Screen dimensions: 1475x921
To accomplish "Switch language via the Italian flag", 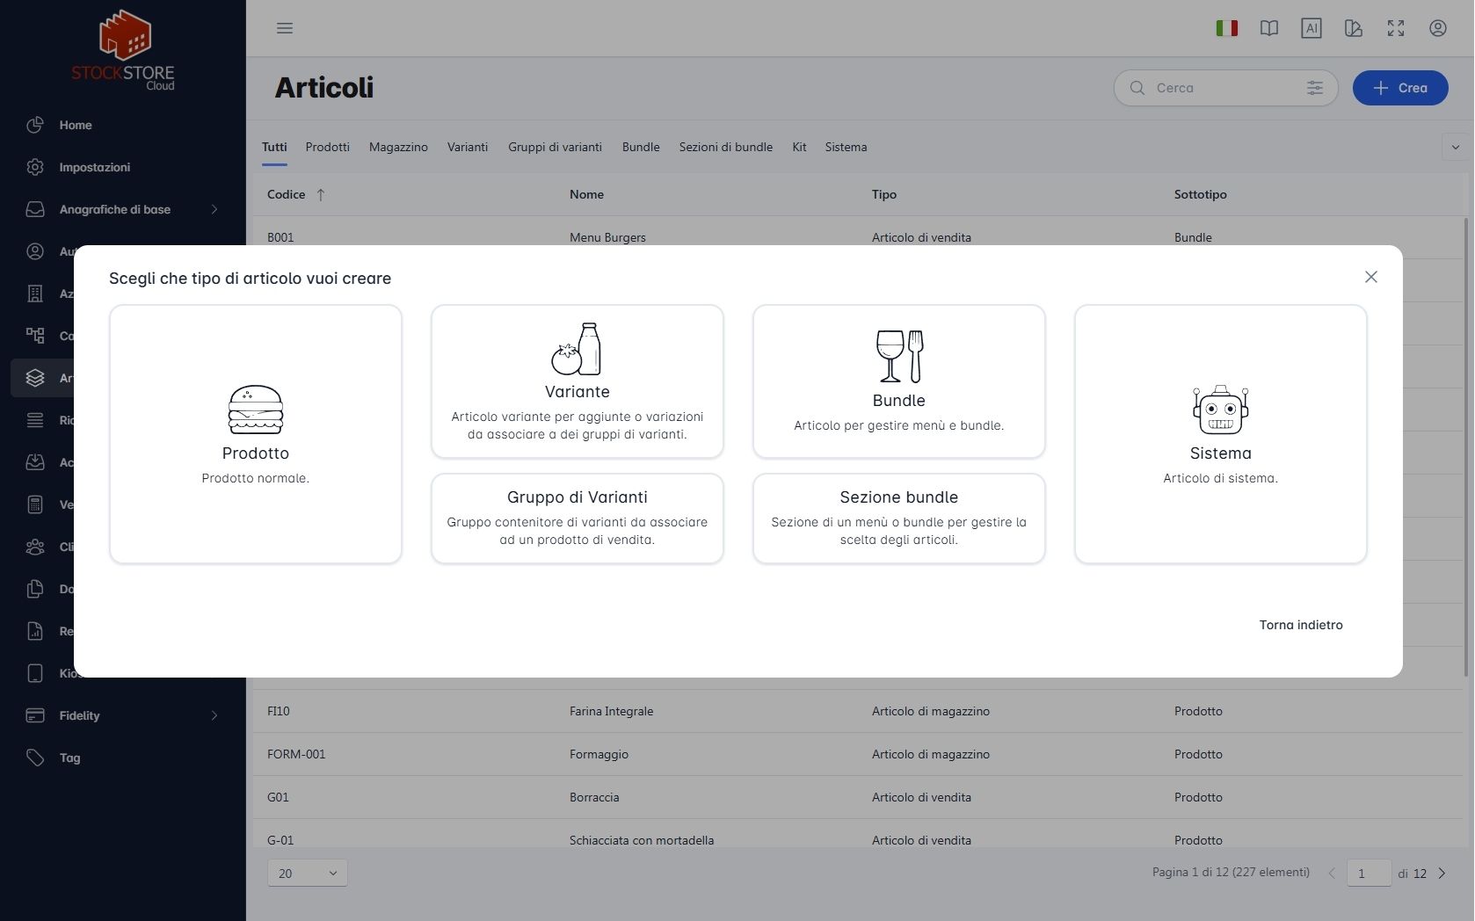I will pos(1227,28).
